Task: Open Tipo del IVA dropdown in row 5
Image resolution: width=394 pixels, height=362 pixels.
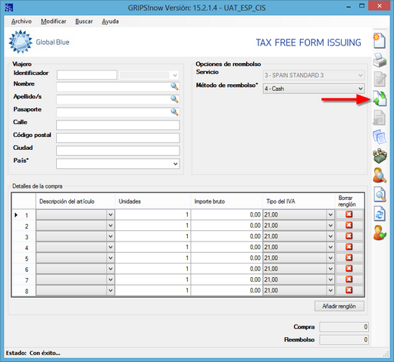Action: (330, 257)
